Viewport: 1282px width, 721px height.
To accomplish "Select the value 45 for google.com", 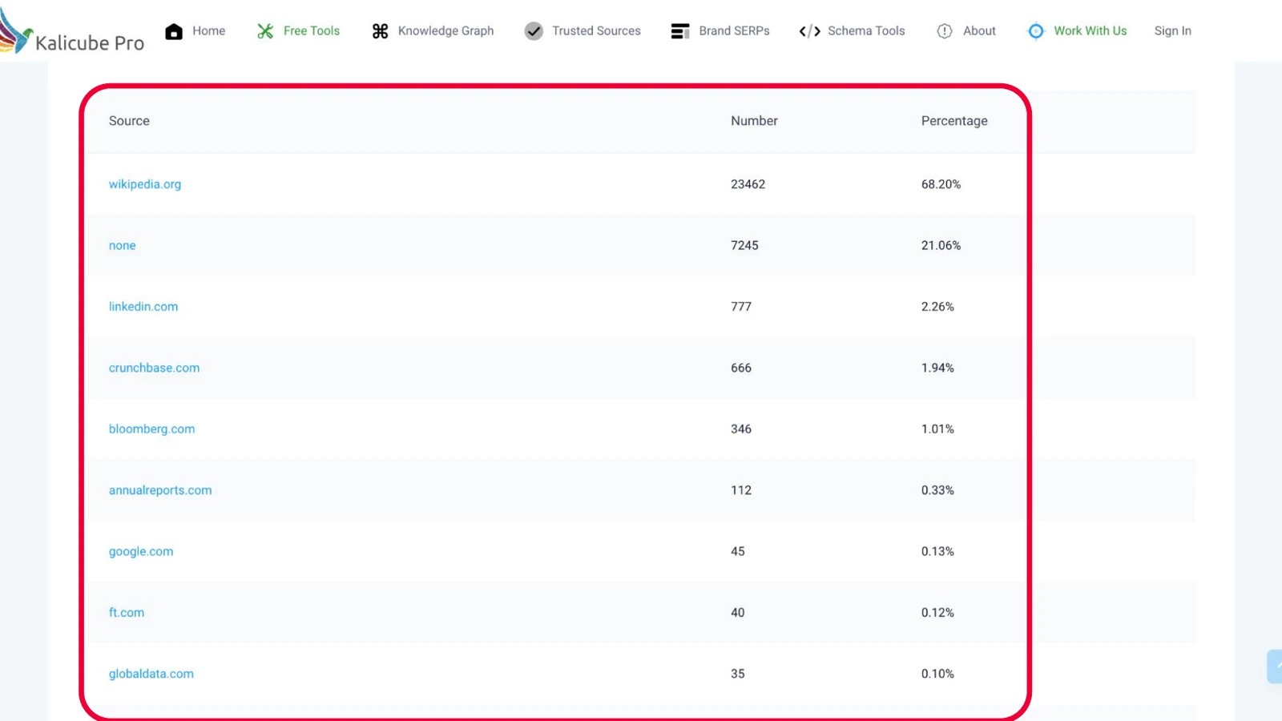I will [x=738, y=552].
